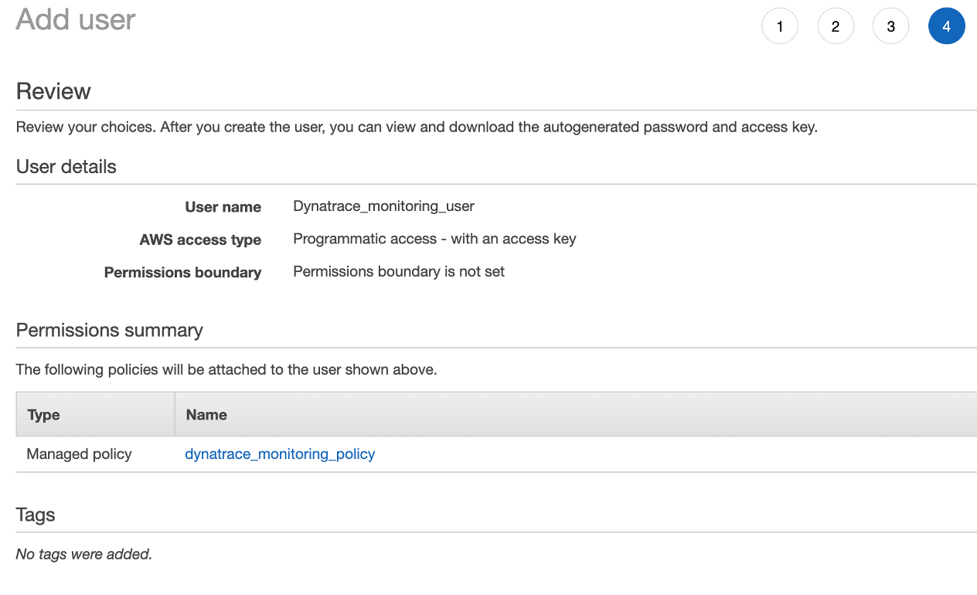This screenshot has width=977, height=595.
Task: Click the Programmatic access type text
Action: (434, 239)
